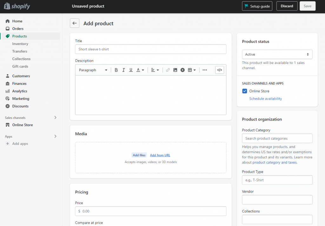Click the Bold formatting icon
The width and height of the screenshot is (325, 226).
point(116,70)
